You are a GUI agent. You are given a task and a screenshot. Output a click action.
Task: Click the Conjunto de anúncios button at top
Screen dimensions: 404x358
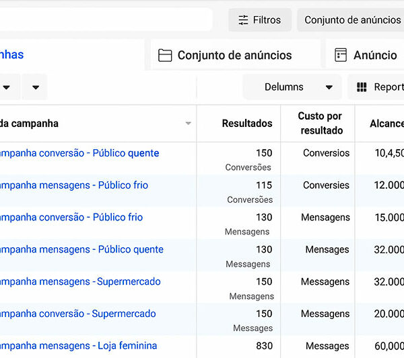(351, 20)
